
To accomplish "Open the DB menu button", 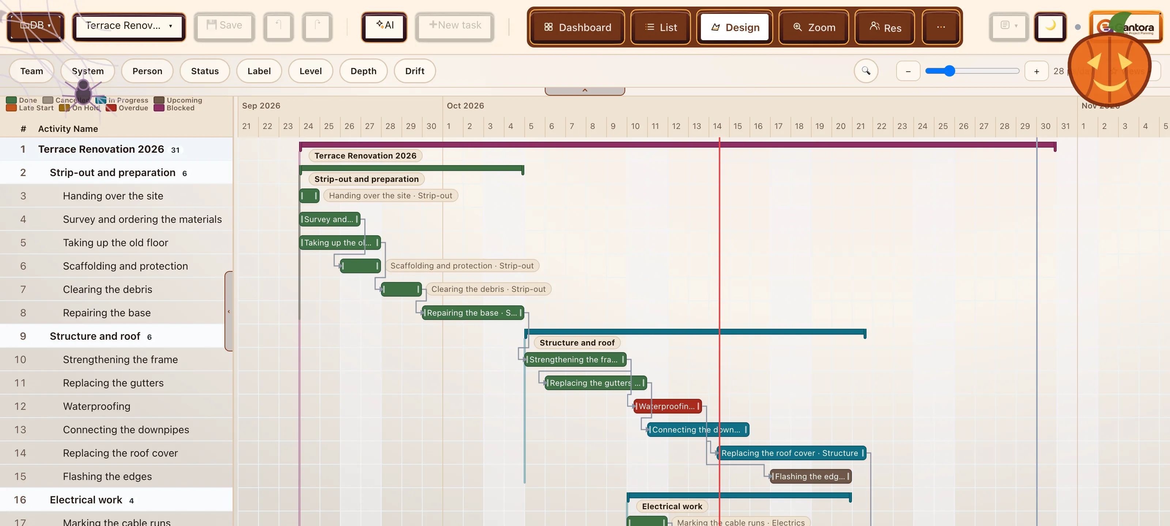I will click(35, 26).
